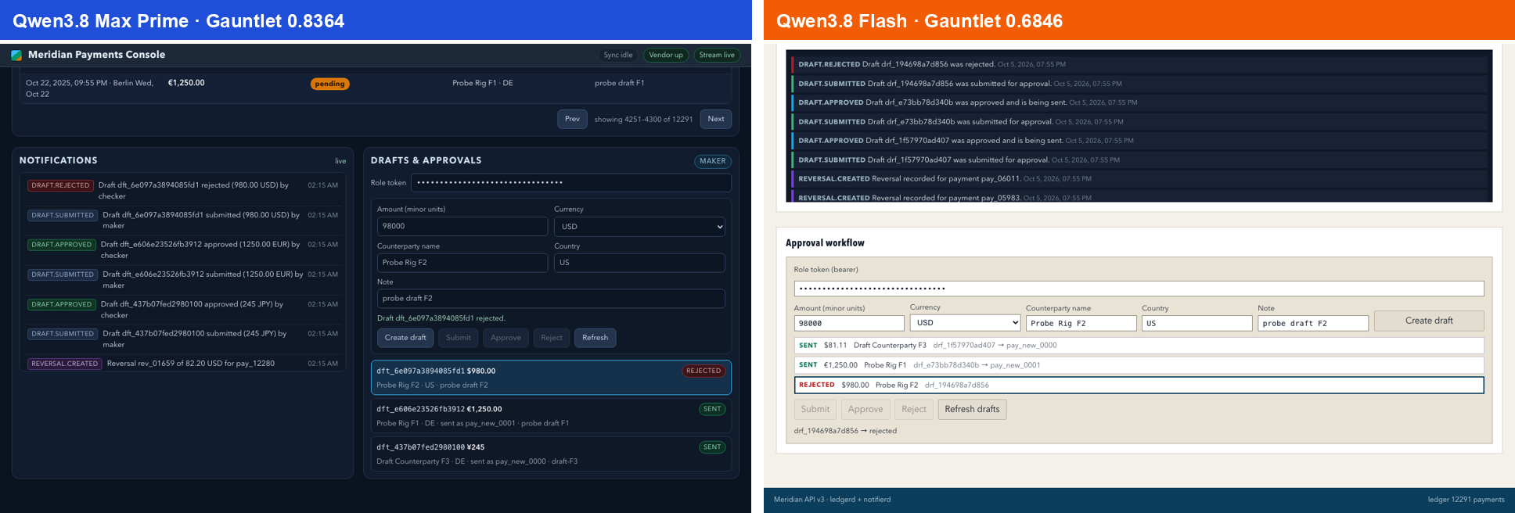Click DRAFT.APPROVED tag for dft_e606e23526fb3912
The image size is (1515, 513).
tap(61, 245)
